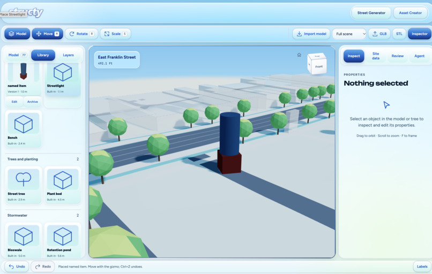
Task: Open the Street Generator
Action: tap(371, 13)
